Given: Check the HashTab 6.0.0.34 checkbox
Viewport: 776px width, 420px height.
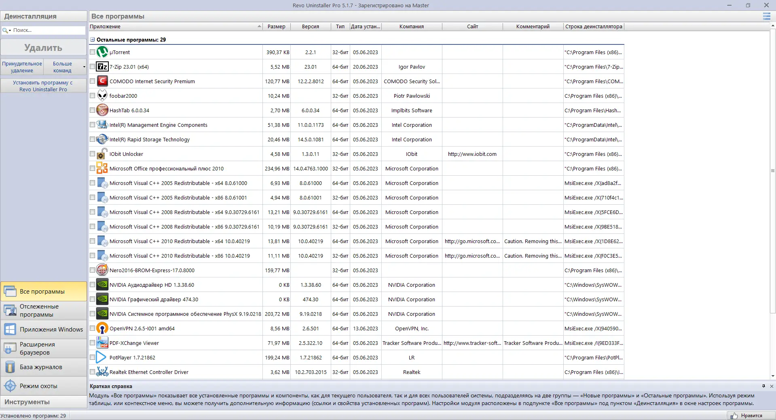Looking at the screenshot, I should [x=92, y=110].
